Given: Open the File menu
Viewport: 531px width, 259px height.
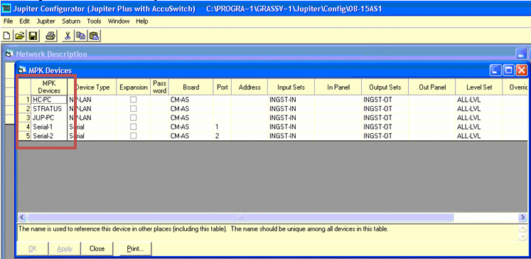Looking at the screenshot, I should [x=8, y=21].
